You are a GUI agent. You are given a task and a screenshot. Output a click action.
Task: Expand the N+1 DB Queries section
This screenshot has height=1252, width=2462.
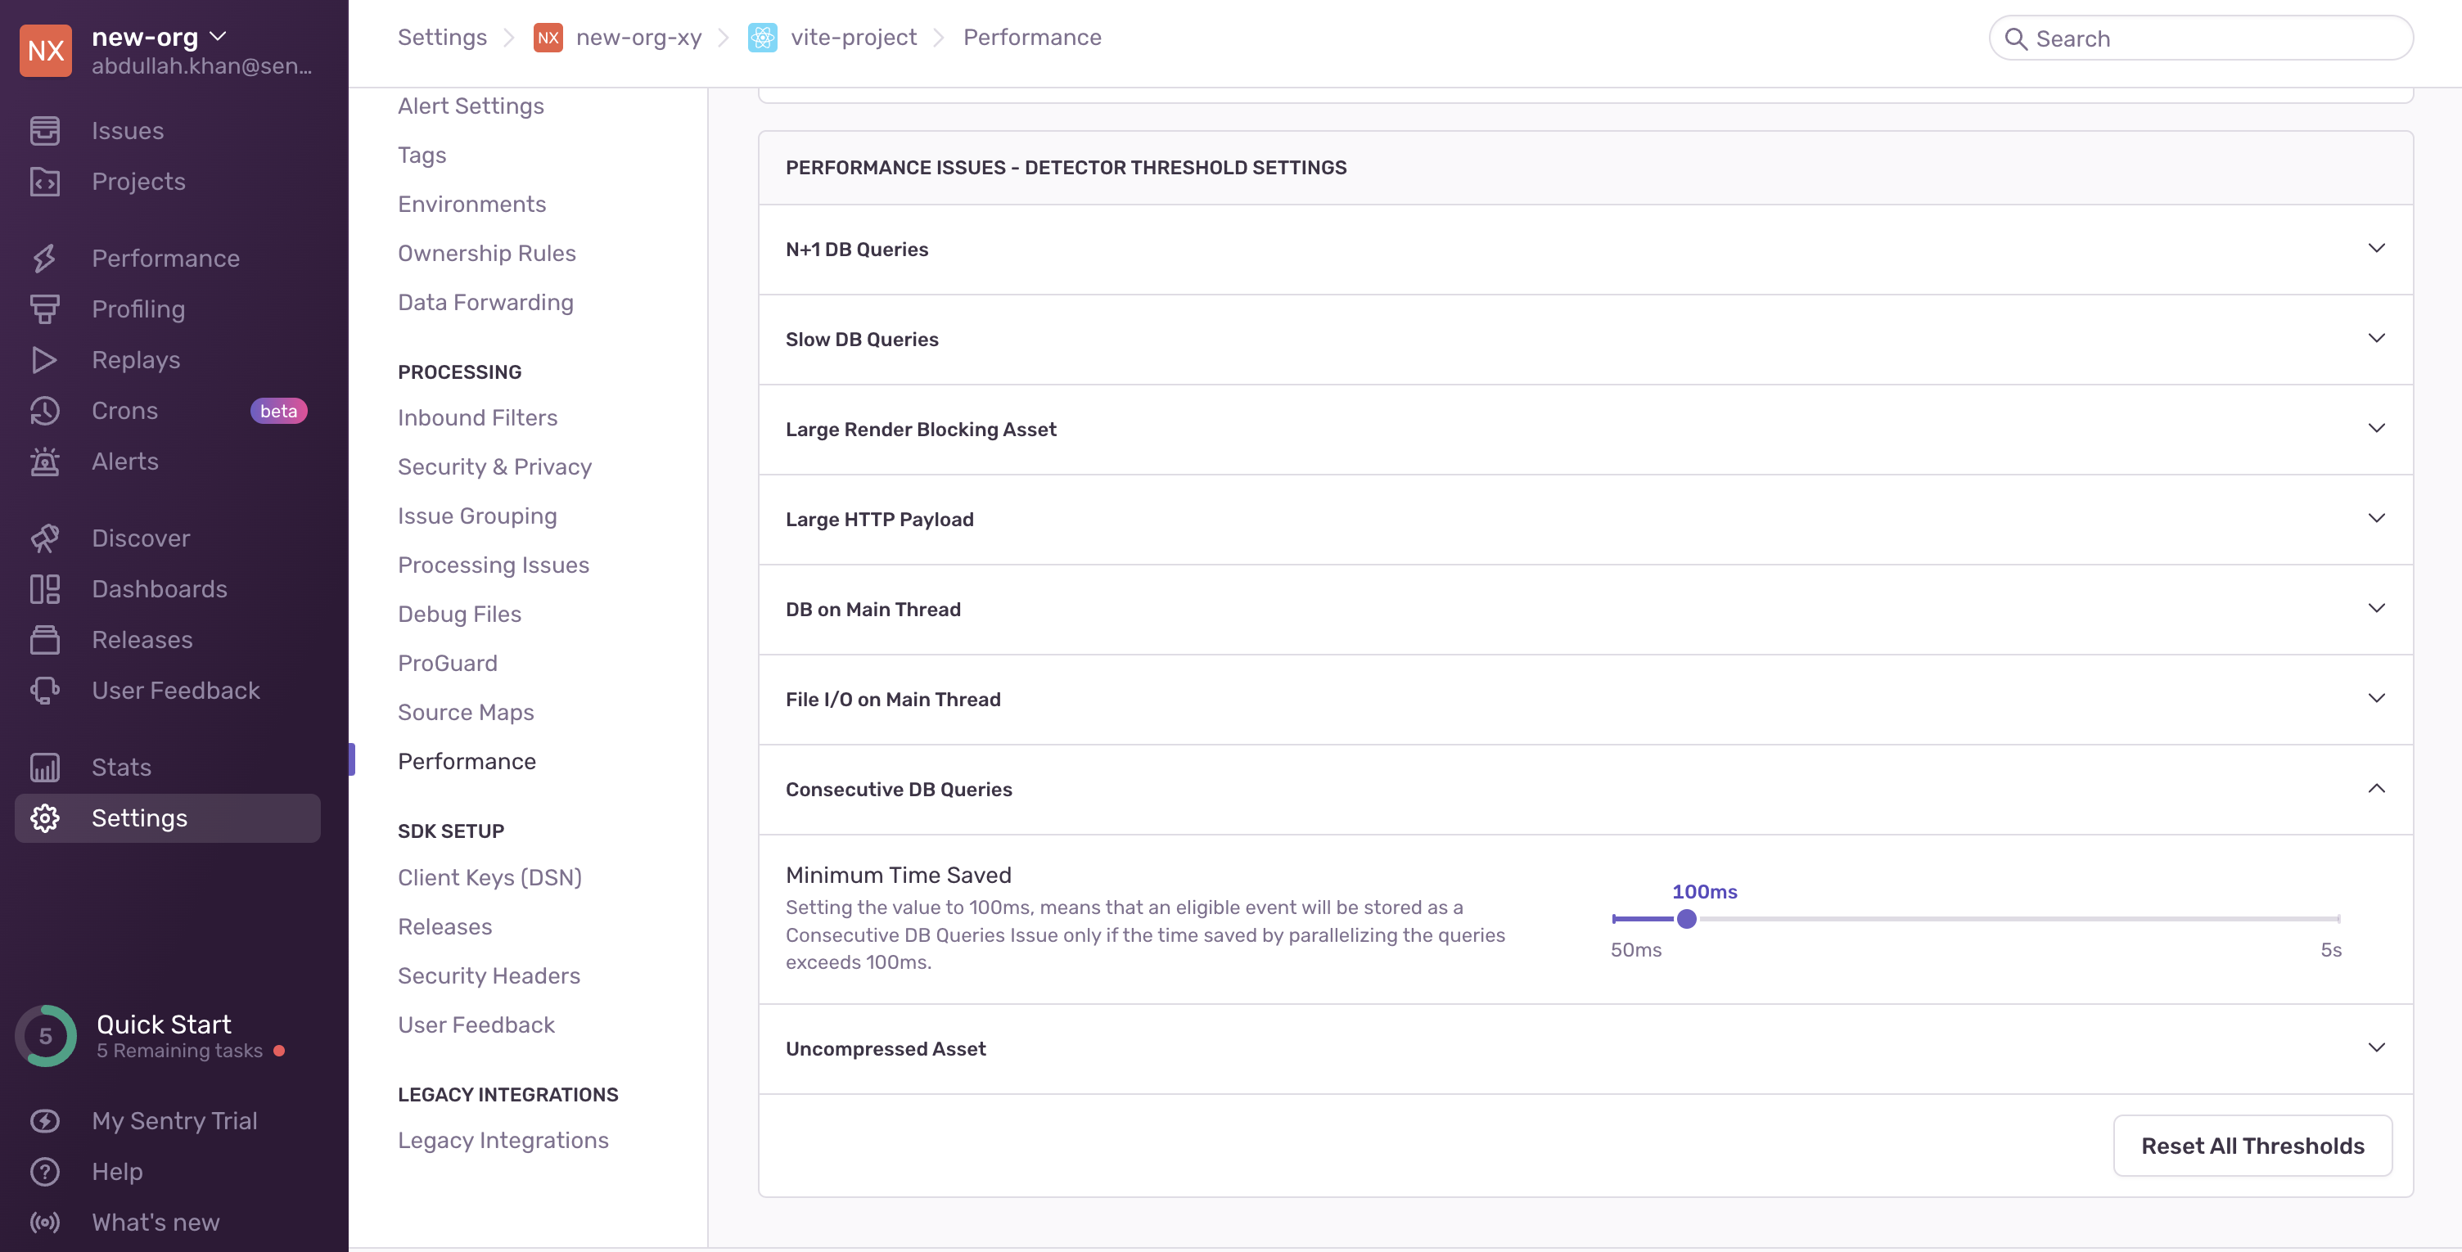coord(2376,249)
